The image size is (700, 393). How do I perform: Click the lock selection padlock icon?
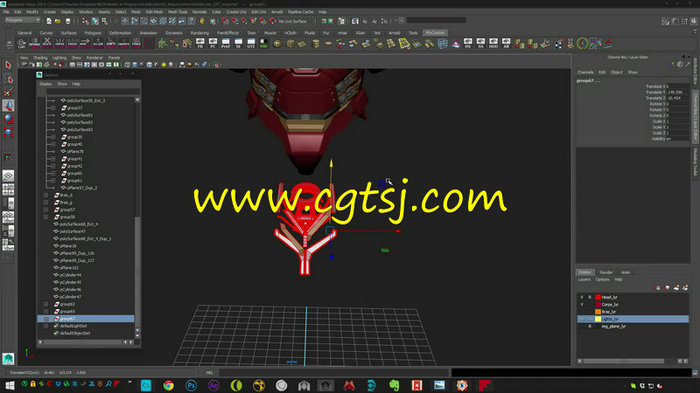(x=202, y=21)
